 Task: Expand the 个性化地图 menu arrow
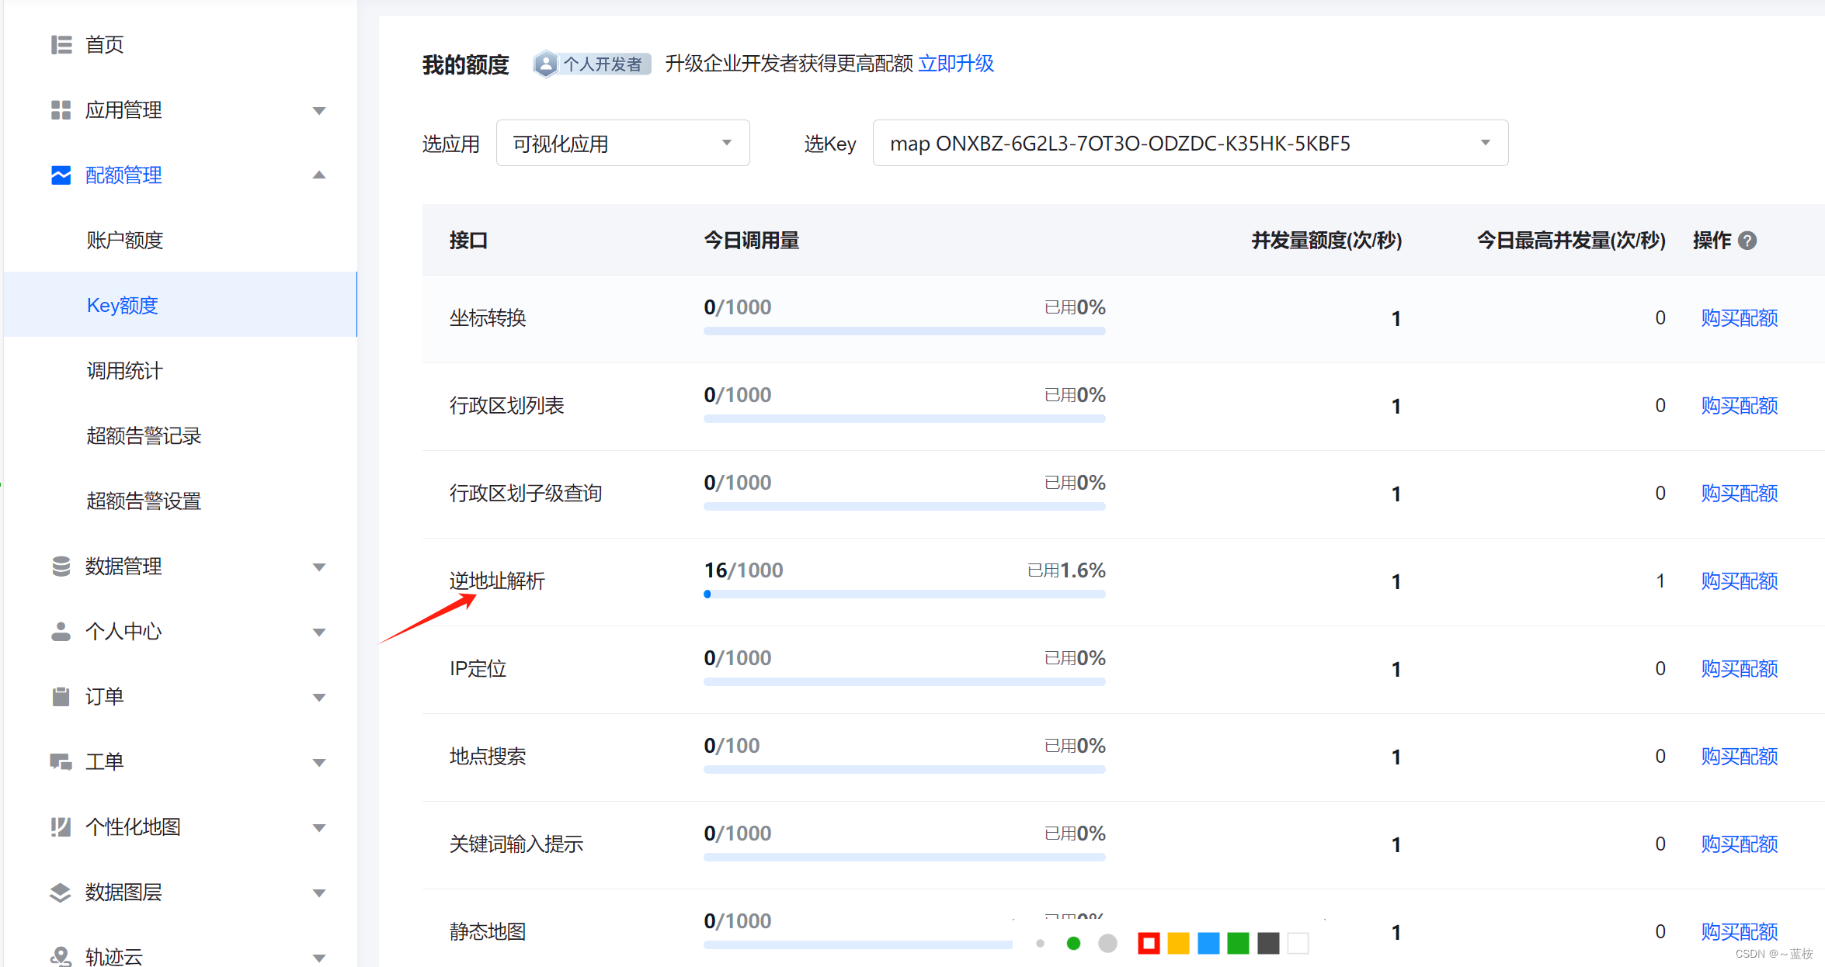click(319, 827)
